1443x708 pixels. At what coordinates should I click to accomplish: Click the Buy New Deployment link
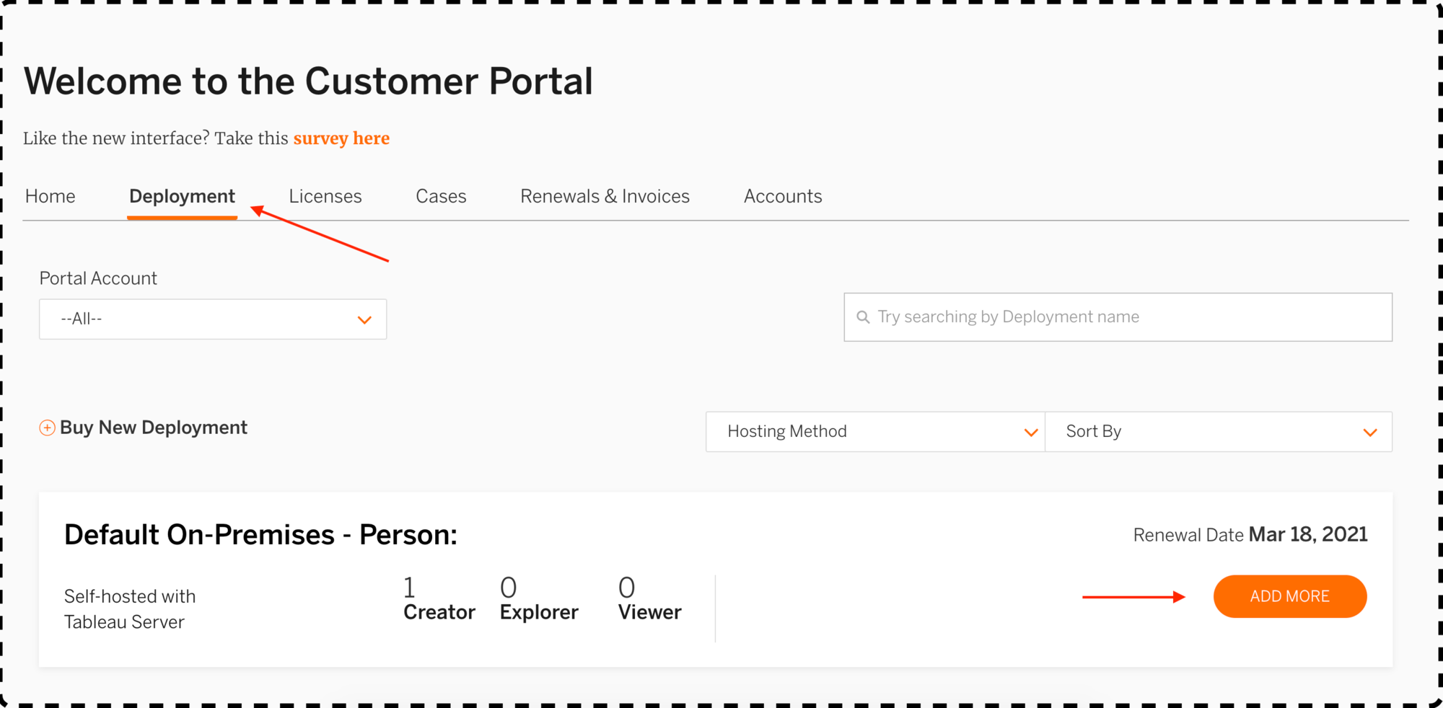click(x=153, y=428)
